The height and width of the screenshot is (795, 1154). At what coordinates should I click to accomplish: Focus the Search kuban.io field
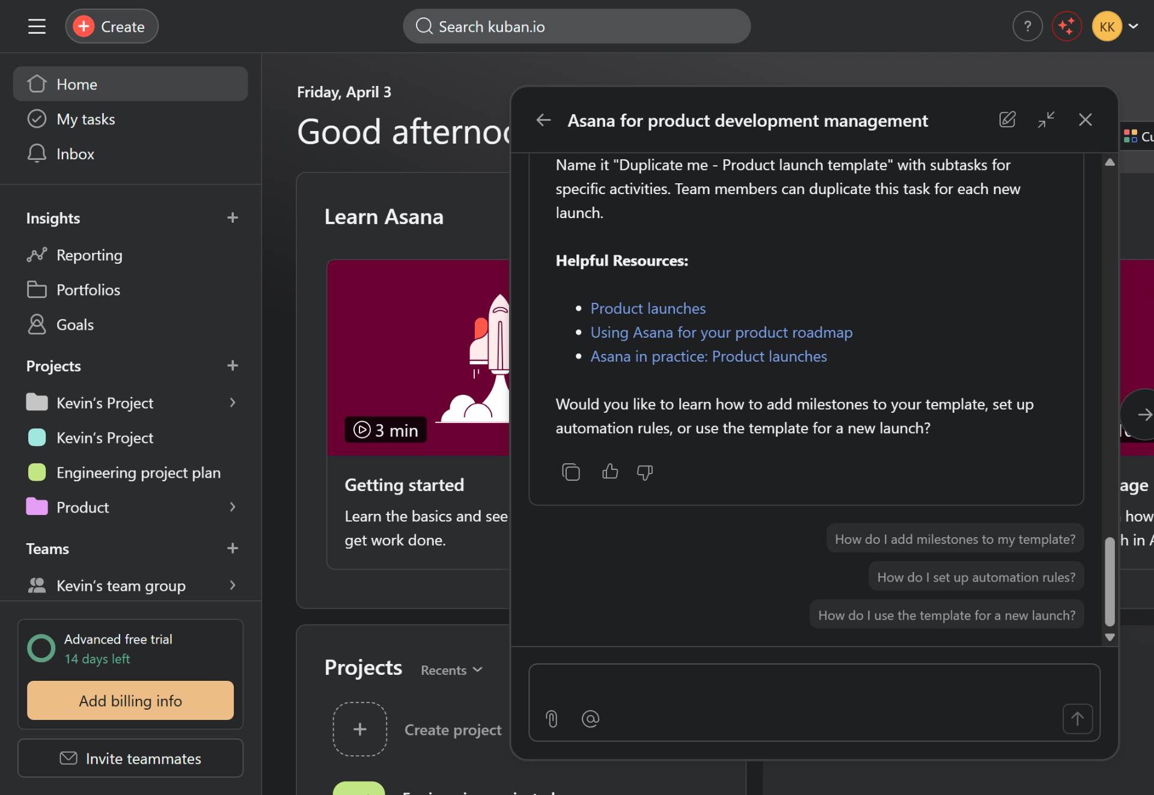[576, 26]
